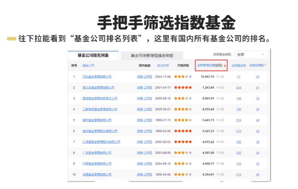Screen dimensions: 298x189
Task: Open 南方基金管理股份有限公司 company link
Action: point(100,131)
